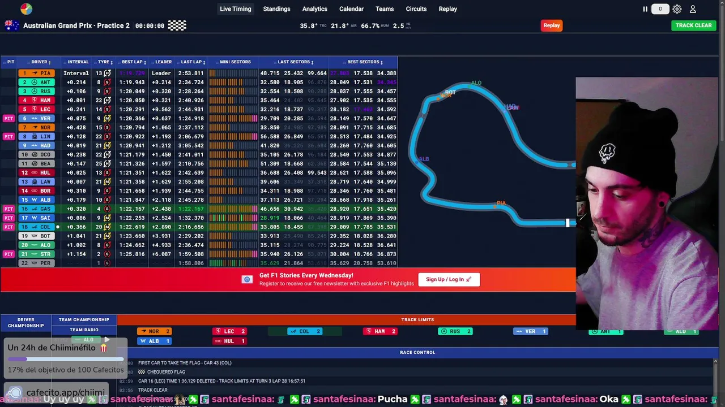Click ALB marker on the track map
Image resolution: width=725 pixels, height=407 pixels.
tap(424, 159)
